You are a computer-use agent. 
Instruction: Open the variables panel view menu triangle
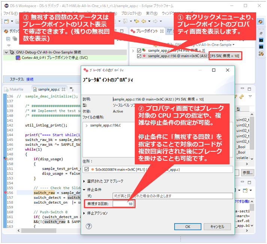tap(250, 96)
